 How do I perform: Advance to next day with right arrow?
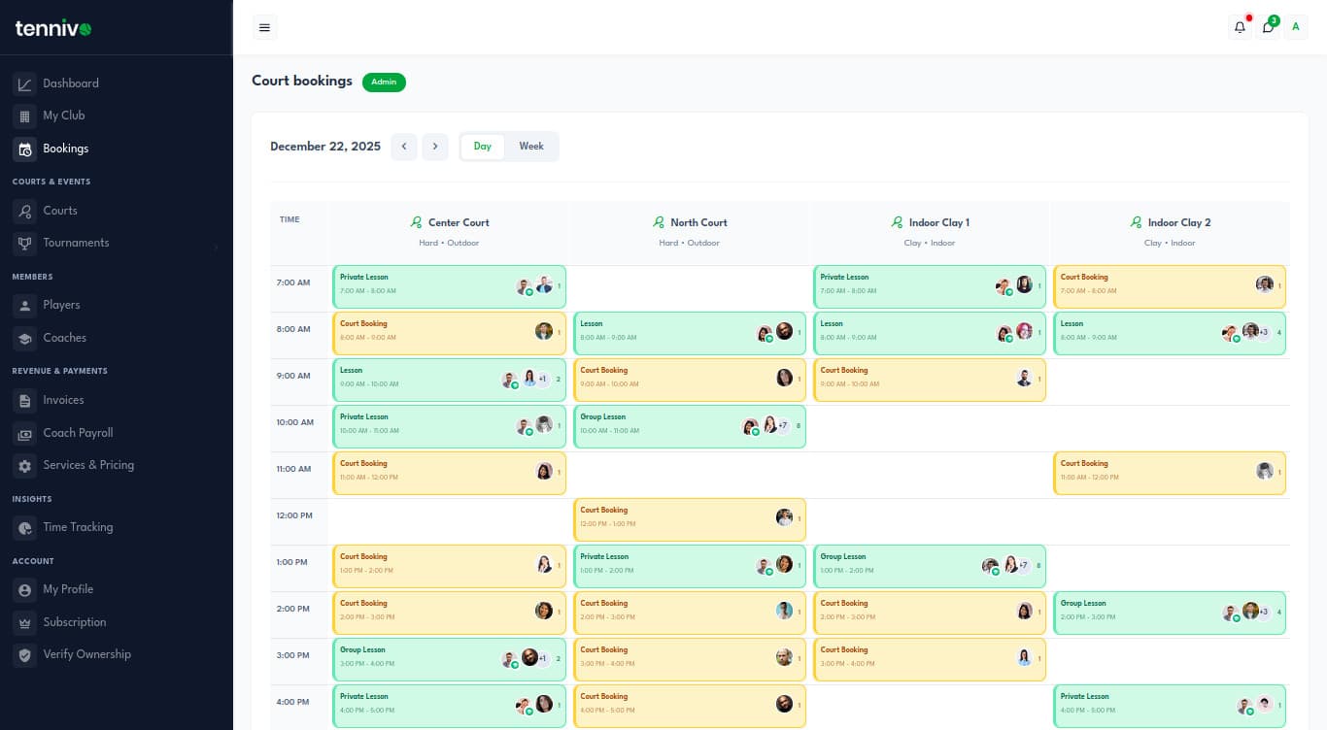(435, 146)
